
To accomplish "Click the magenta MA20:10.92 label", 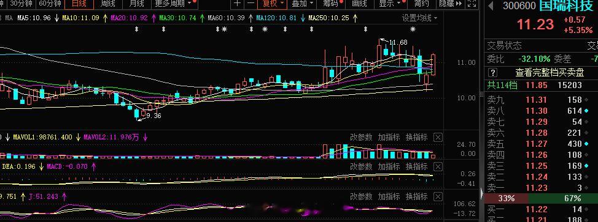I will coord(130,18).
